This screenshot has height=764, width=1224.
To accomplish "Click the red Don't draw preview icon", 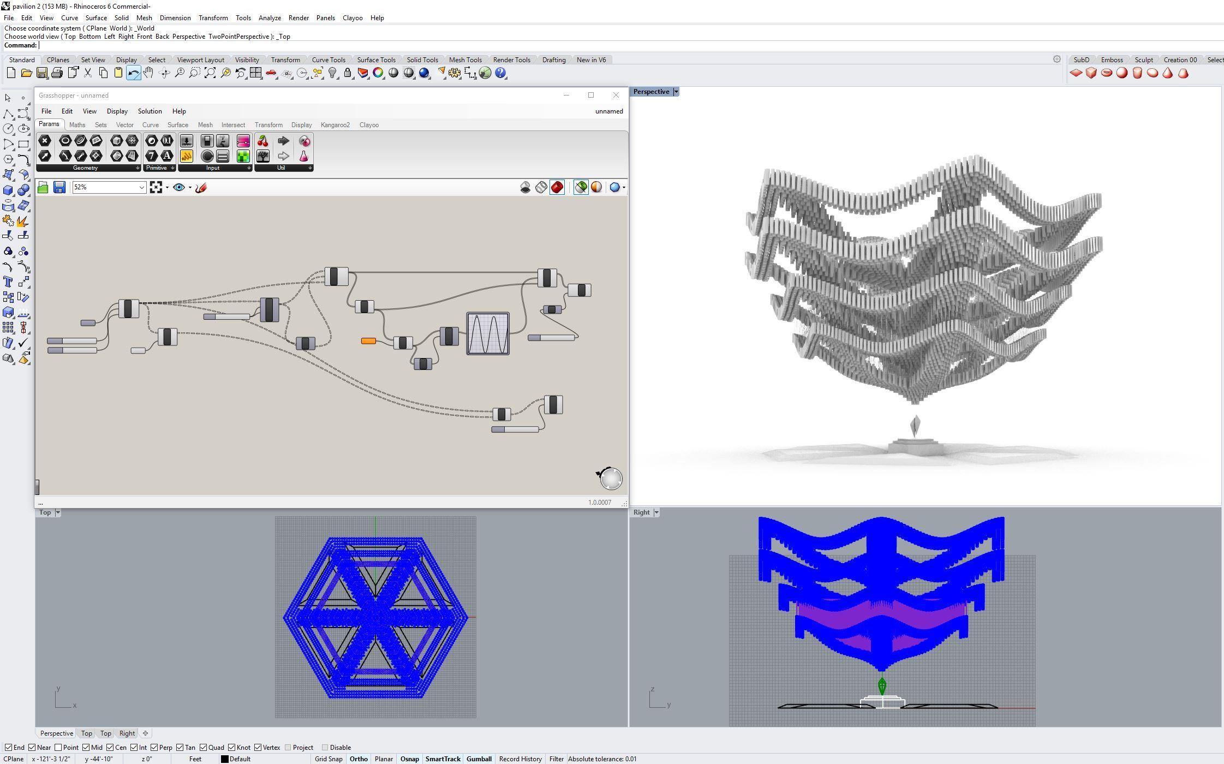I will pos(557,188).
